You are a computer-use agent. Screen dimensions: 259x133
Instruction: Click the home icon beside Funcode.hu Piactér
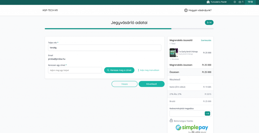(x=208, y=2)
